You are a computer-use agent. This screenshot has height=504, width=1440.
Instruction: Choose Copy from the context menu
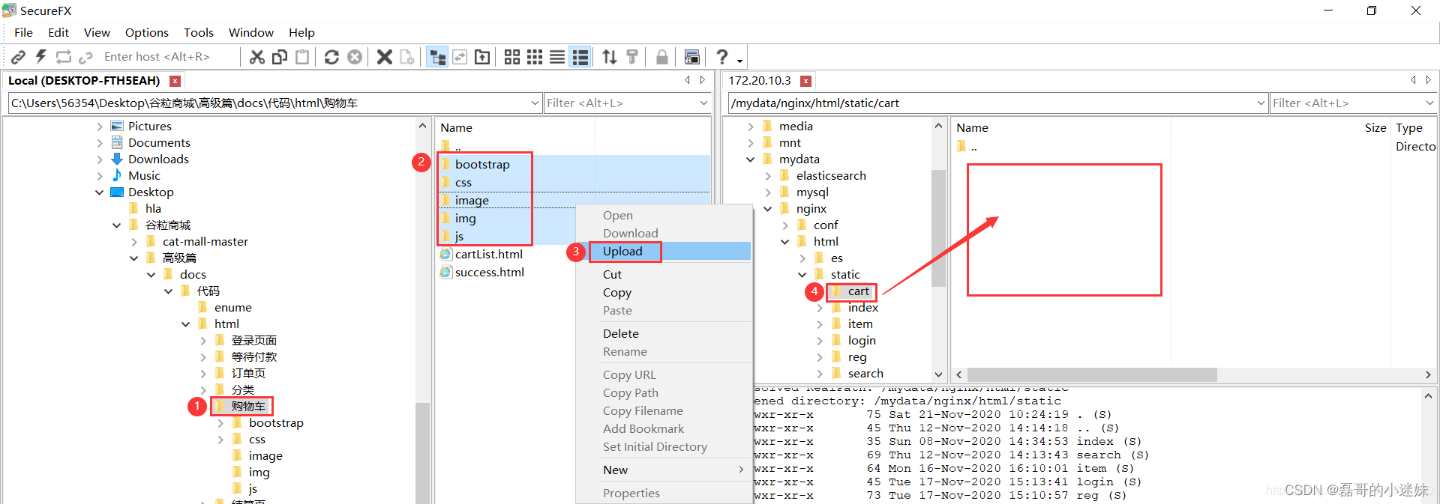click(664, 293)
